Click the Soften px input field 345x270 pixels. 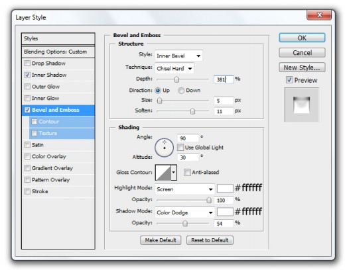pyautogui.click(x=224, y=111)
